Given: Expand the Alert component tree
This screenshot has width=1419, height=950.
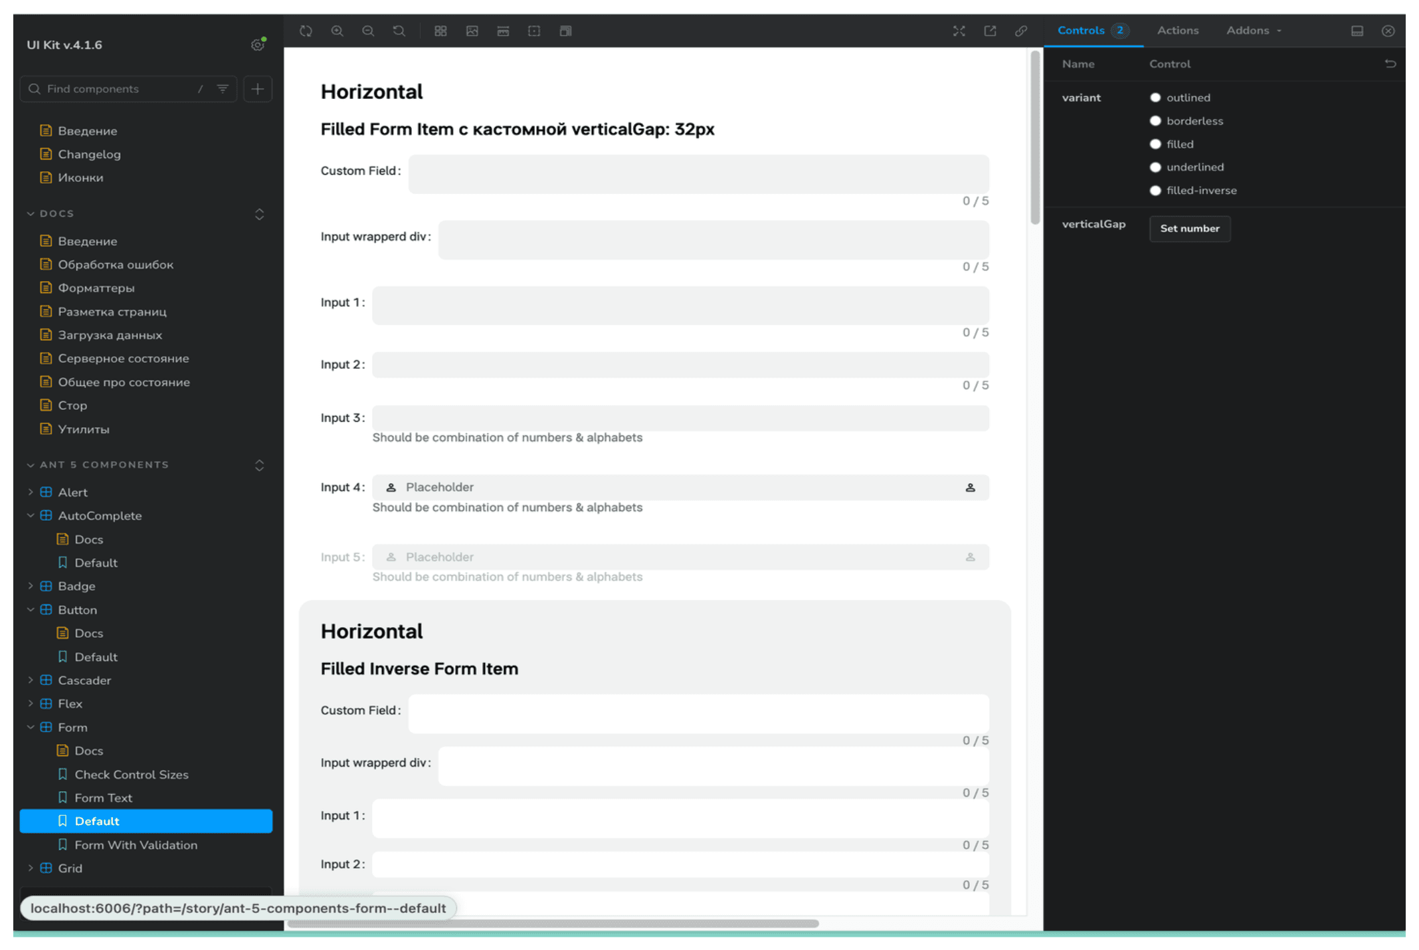Looking at the screenshot, I should 31,492.
